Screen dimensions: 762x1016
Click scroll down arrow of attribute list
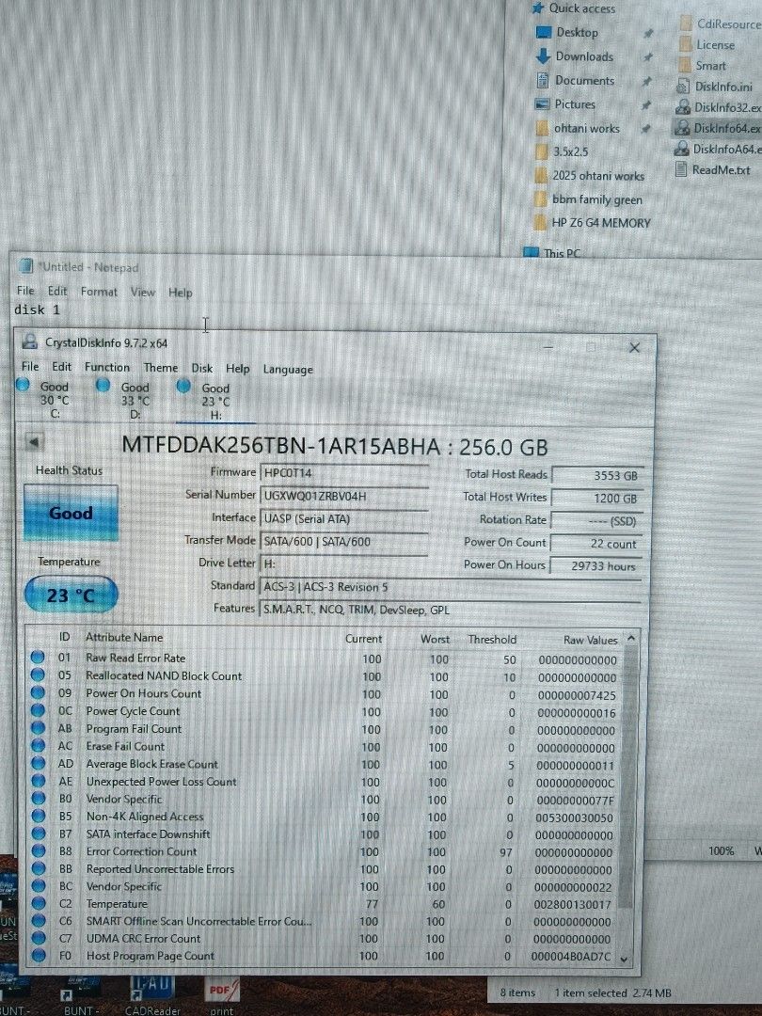click(625, 959)
